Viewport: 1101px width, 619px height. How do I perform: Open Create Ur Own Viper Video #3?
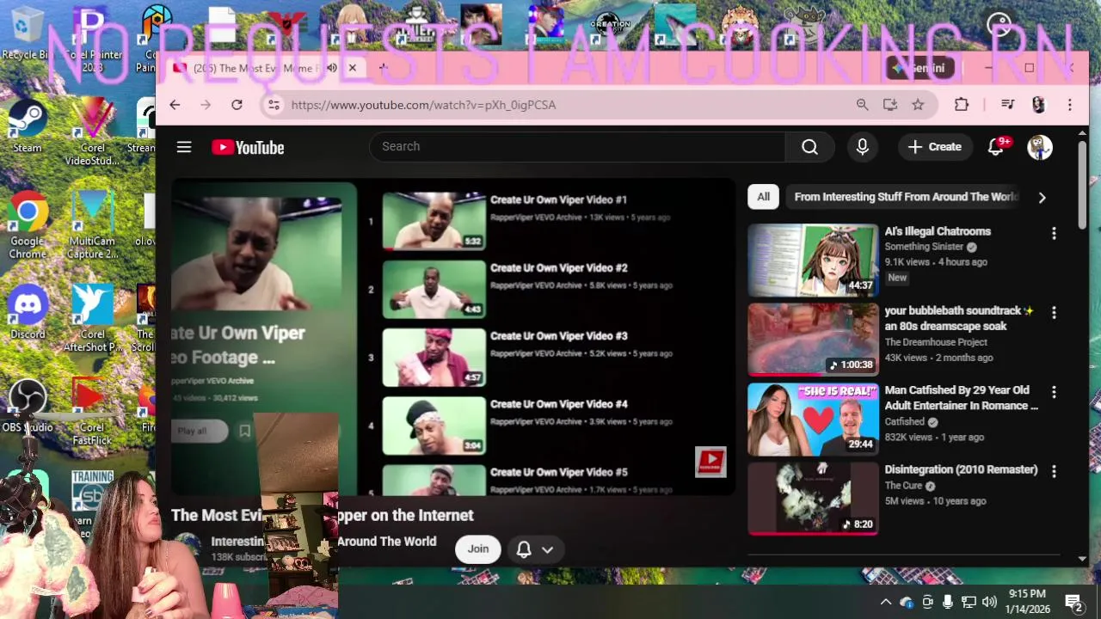tap(558, 335)
